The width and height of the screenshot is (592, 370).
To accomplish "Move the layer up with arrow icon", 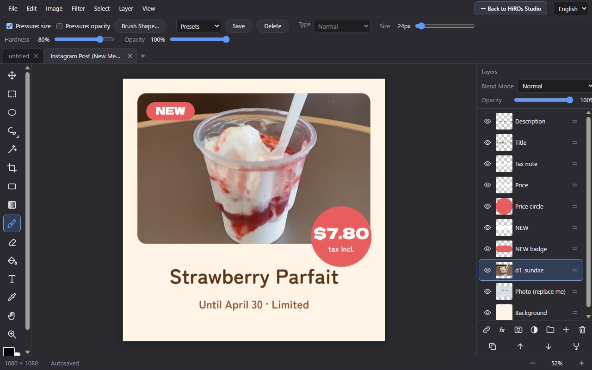I will [520, 346].
